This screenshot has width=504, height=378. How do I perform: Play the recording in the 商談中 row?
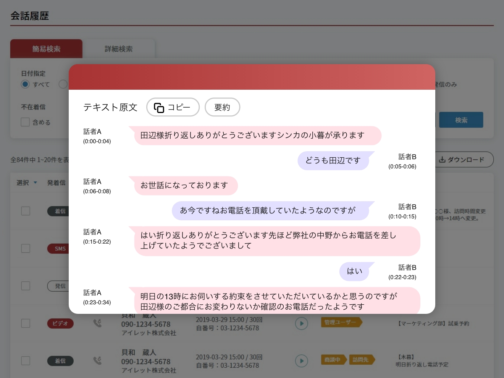tap(301, 360)
